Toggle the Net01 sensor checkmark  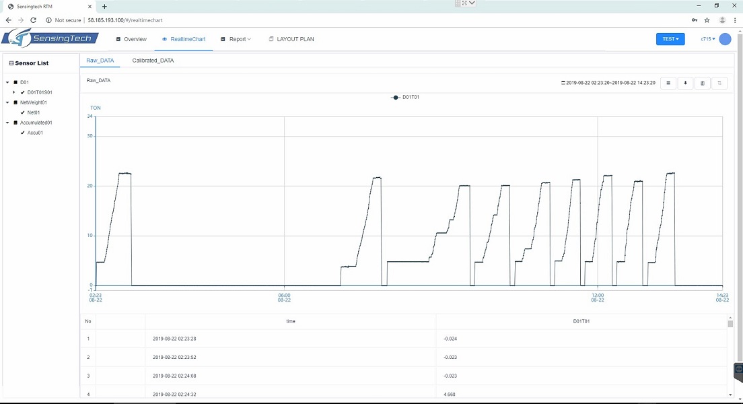point(23,112)
